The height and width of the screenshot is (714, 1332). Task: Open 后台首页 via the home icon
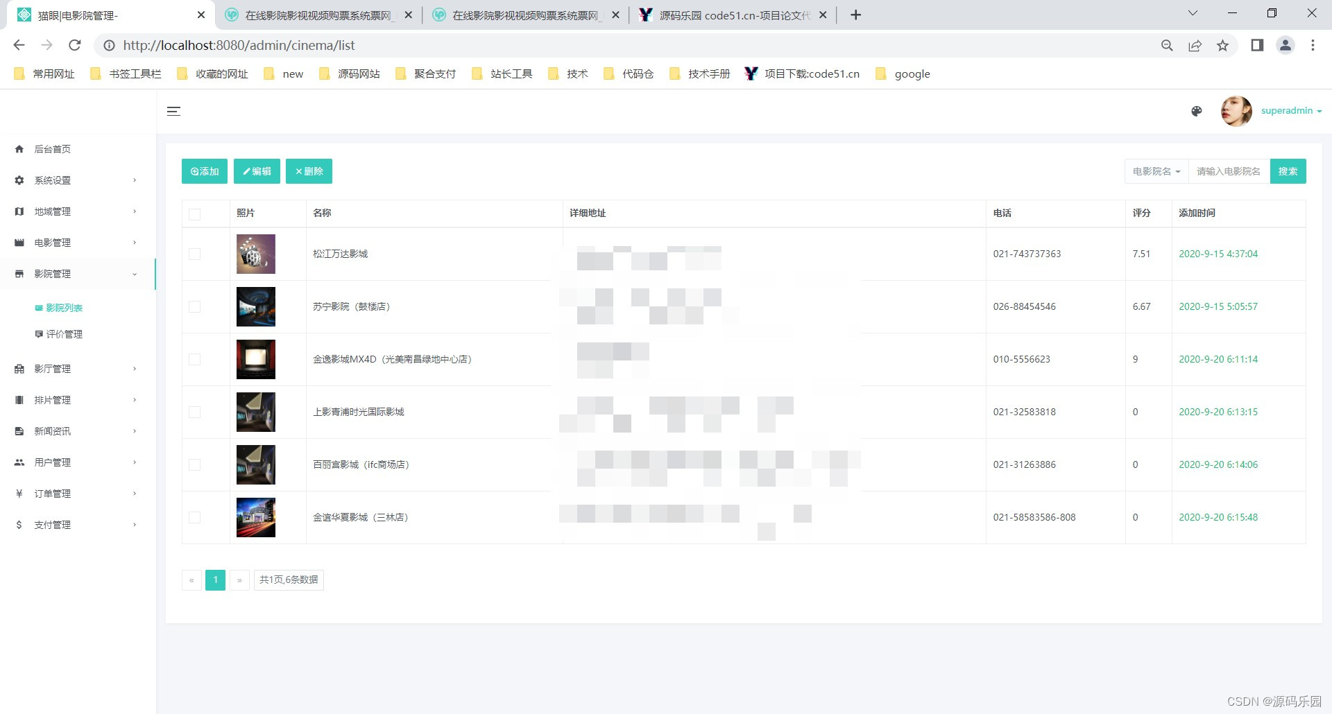[19, 148]
